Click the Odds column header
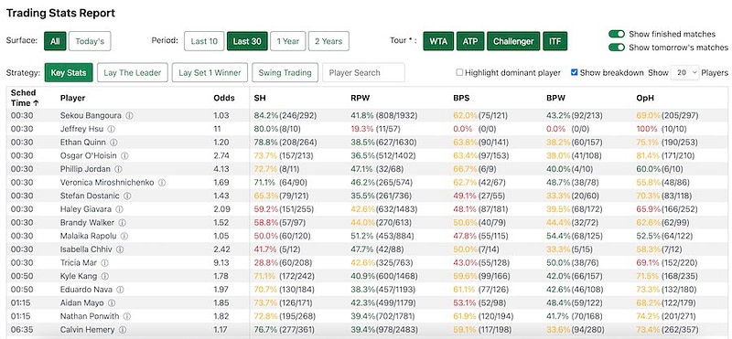Screen dimensions: 732x339 point(224,98)
